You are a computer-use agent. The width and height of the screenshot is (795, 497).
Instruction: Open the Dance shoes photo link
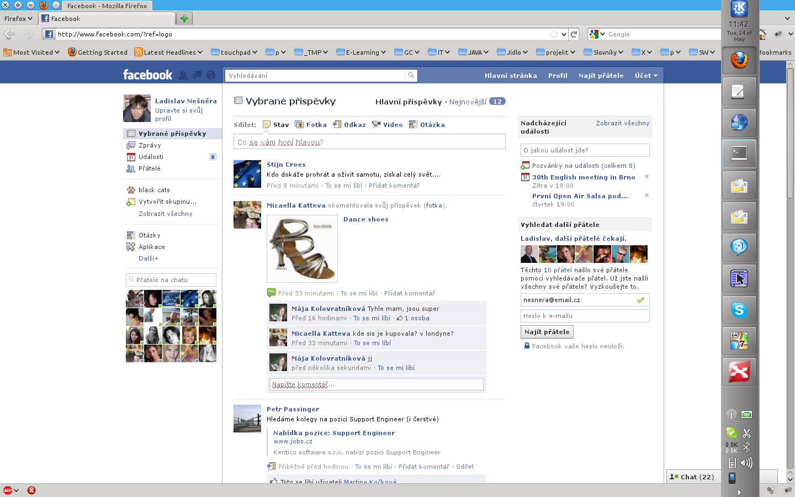[365, 219]
